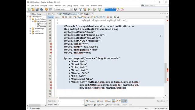Select Dog.java in the project tree

pyautogui.click(x=43, y=26)
